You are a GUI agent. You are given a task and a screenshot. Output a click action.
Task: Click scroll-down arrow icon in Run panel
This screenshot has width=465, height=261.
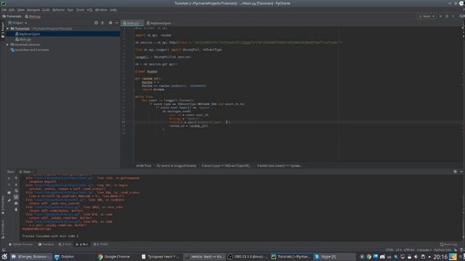[16, 185]
